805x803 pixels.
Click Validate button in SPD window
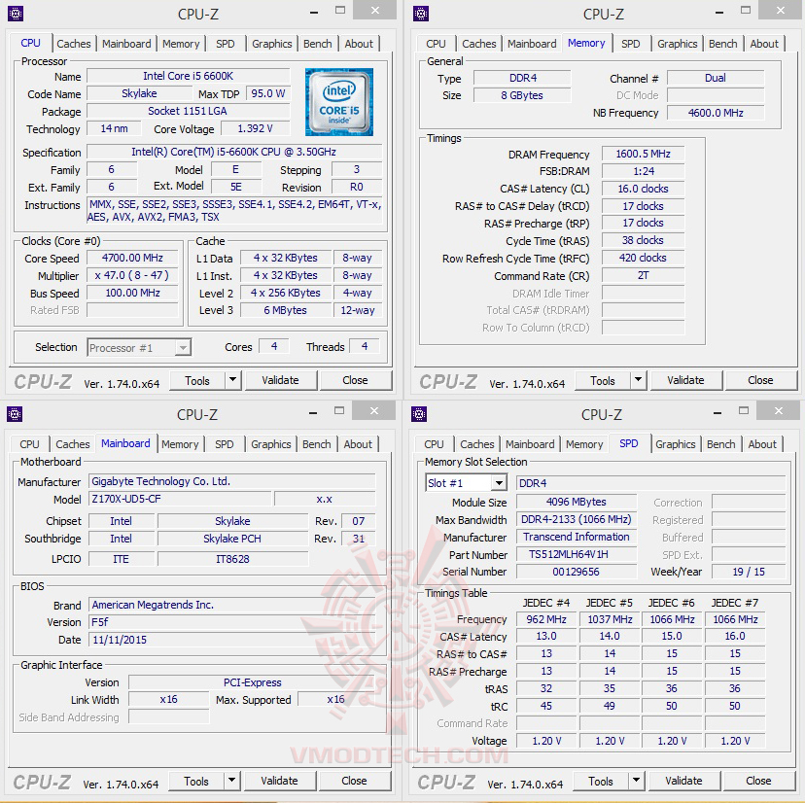pos(683,781)
